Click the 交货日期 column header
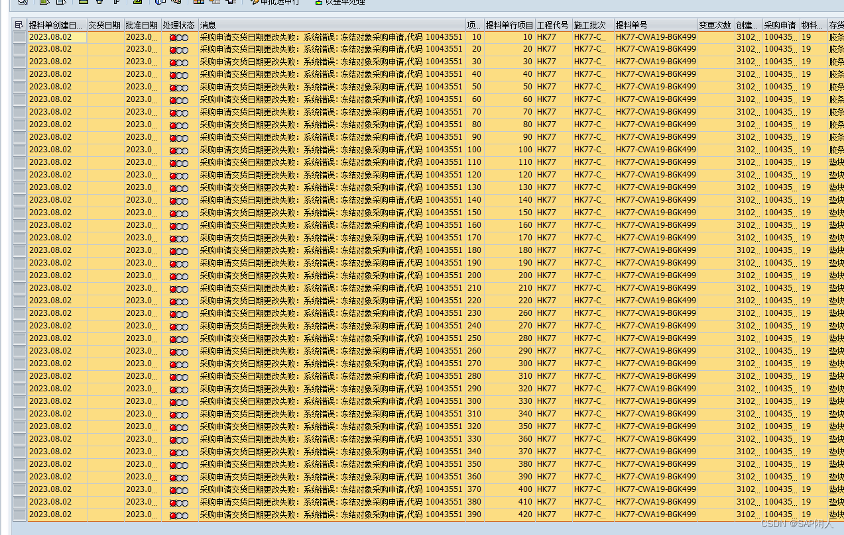The image size is (844, 535). 105,25
